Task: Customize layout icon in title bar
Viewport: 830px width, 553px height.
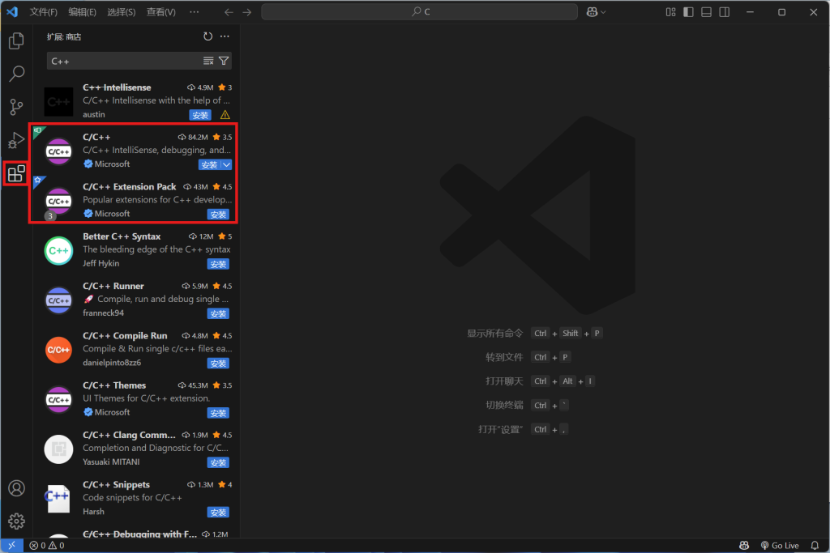Action: coord(670,12)
